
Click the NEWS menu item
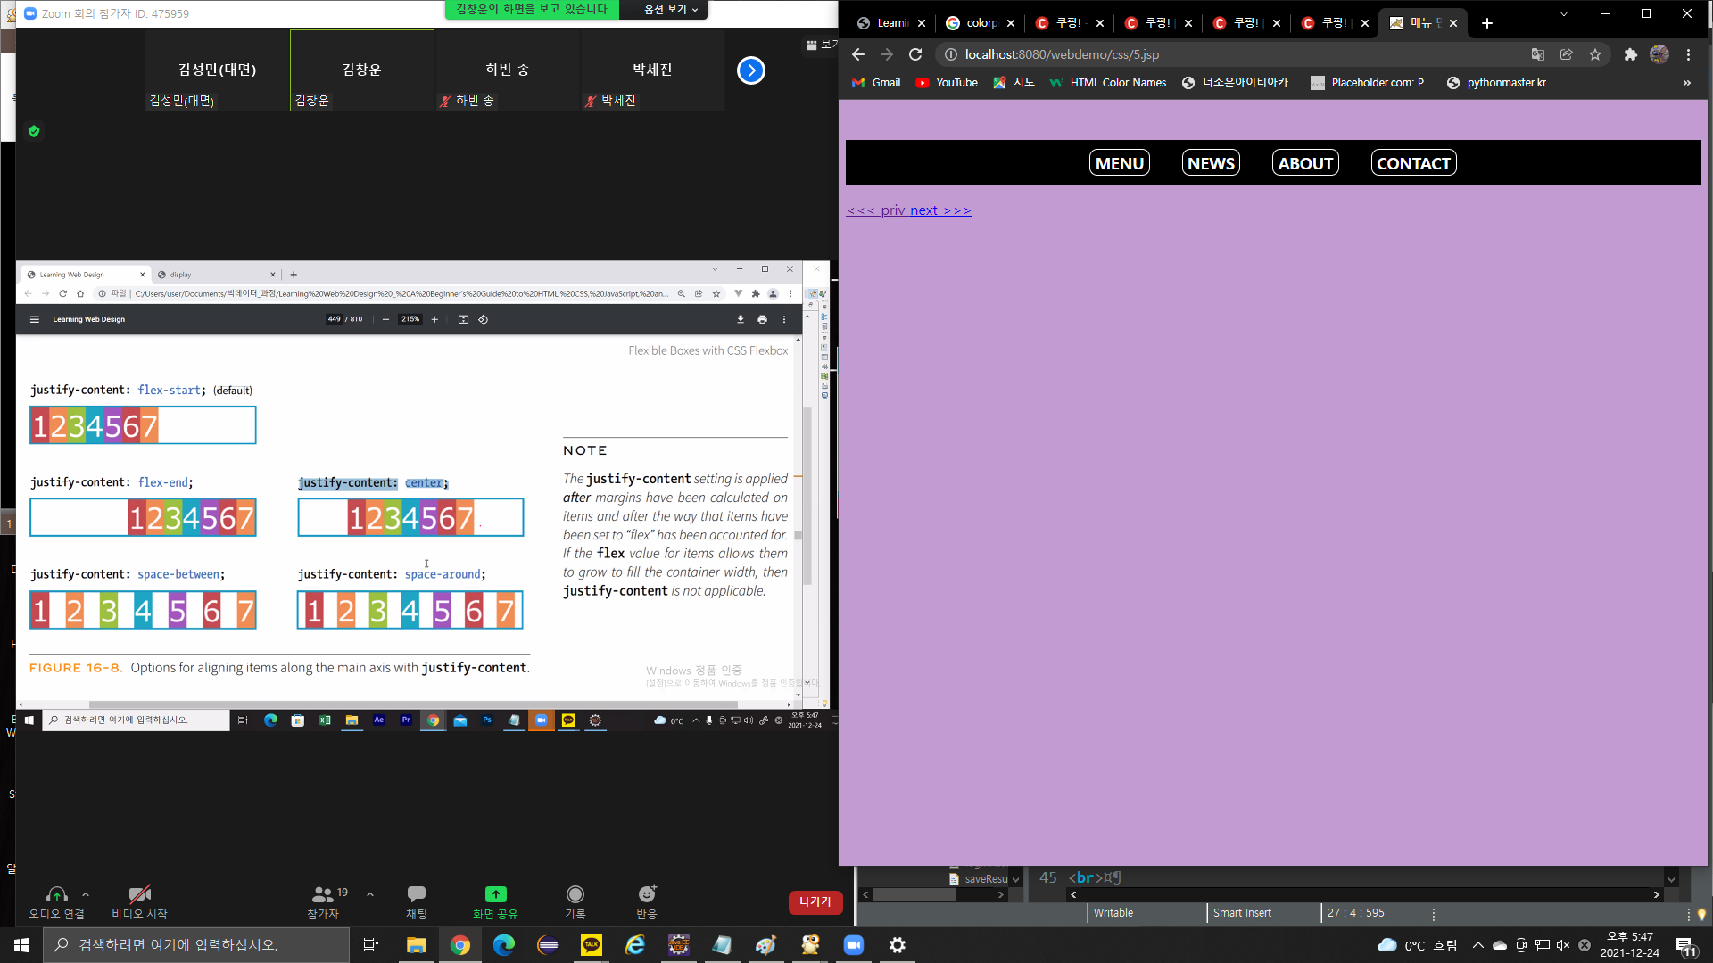(1211, 163)
